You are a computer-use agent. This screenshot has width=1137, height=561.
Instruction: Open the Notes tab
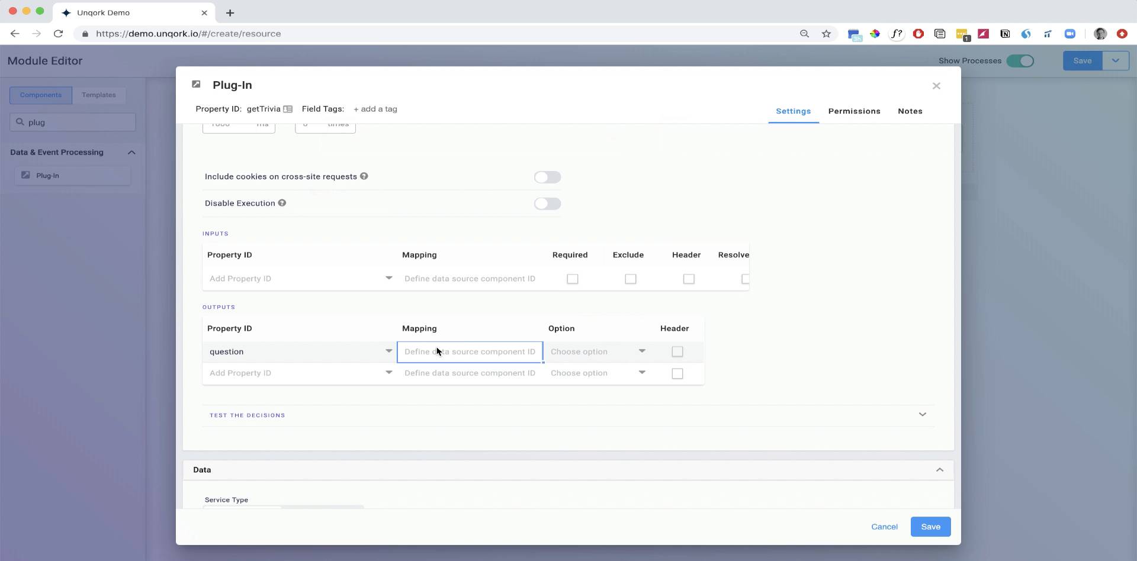point(910,111)
